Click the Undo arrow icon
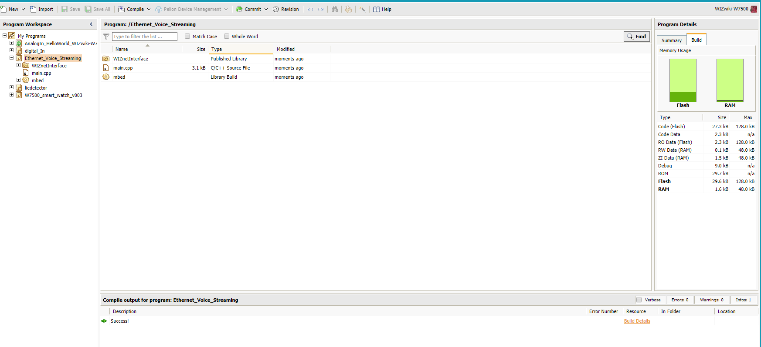Viewport: 761px width, 347px height. 310,9
